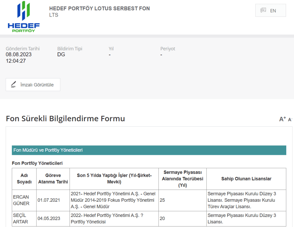Click the 04.05.2023 appointment date cell
The height and width of the screenshot is (227, 294).
pos(53,219)
